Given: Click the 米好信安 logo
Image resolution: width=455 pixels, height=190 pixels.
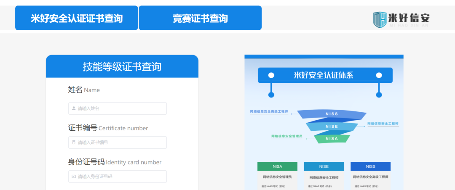Looking at the screenshot, I should pyautogui.click(x=401, y=19).
